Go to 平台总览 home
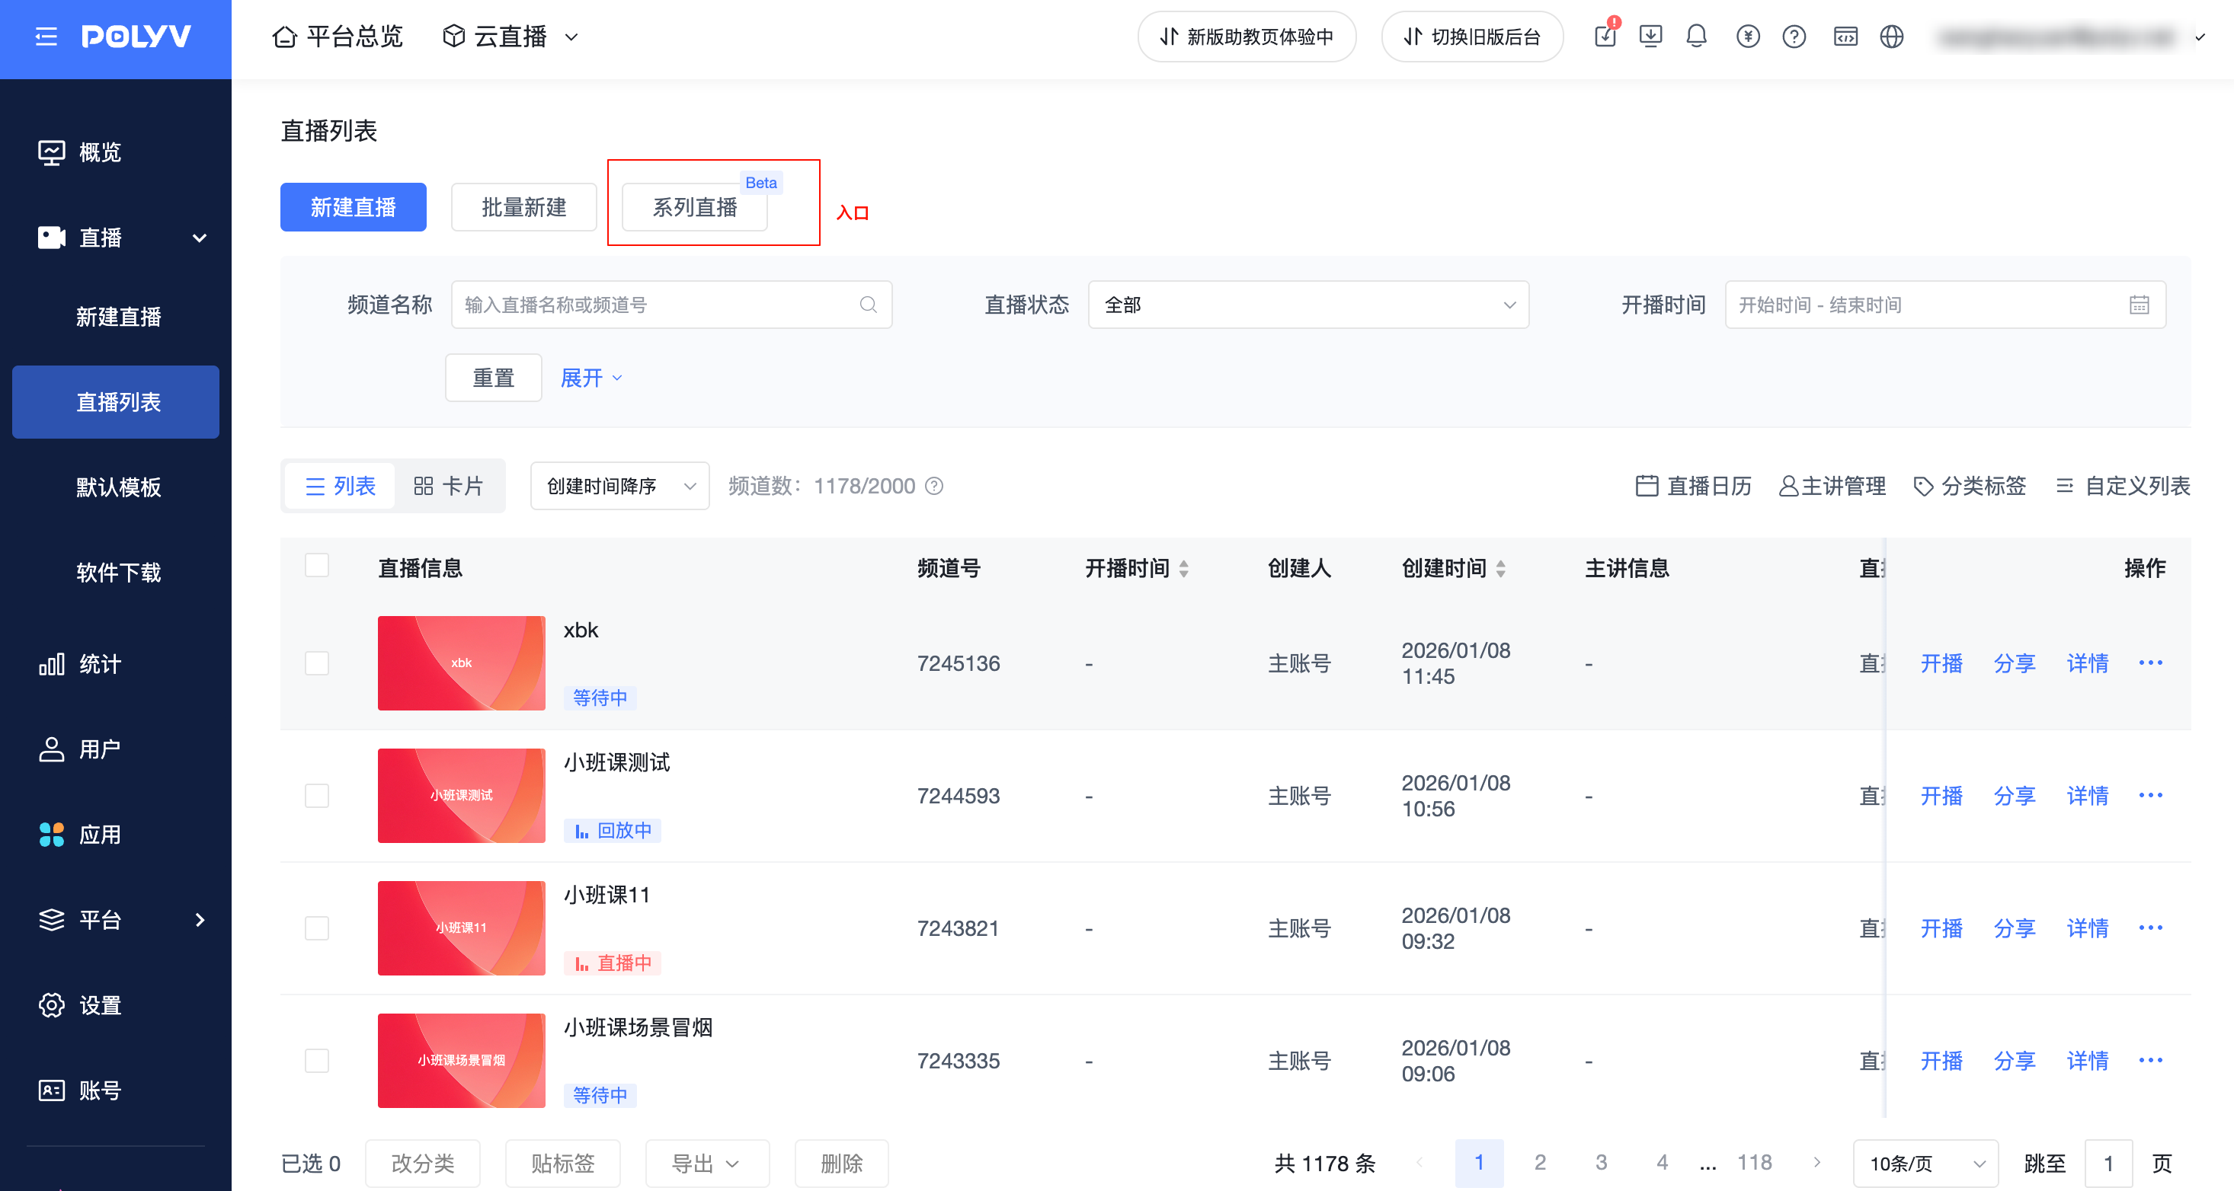Viewport: 2234px width, 1191px height. coord(338,37)
